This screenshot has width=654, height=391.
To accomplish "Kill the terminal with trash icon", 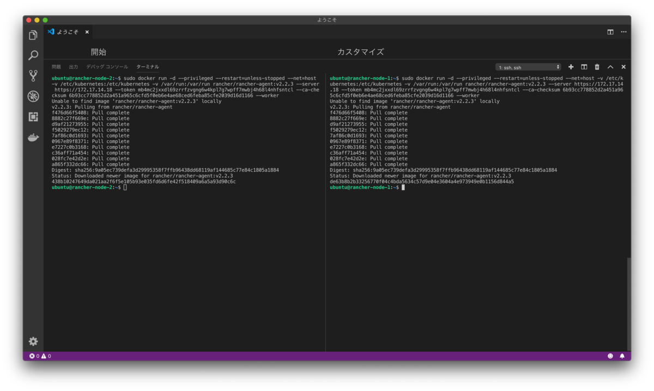I will pyautogui.click(x=597, y=67).
